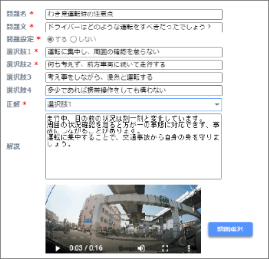This screenshot has width=269, height=259.
Task: Click into the 選択肢4 text field
Action: (x=134, y=91)
